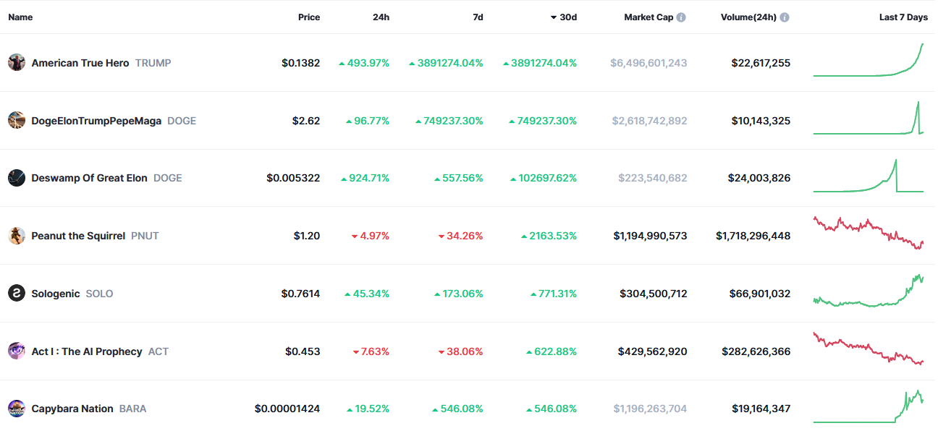Click the DogeElonTrumpPepeMaga coin logo

(x=17, y=121)
